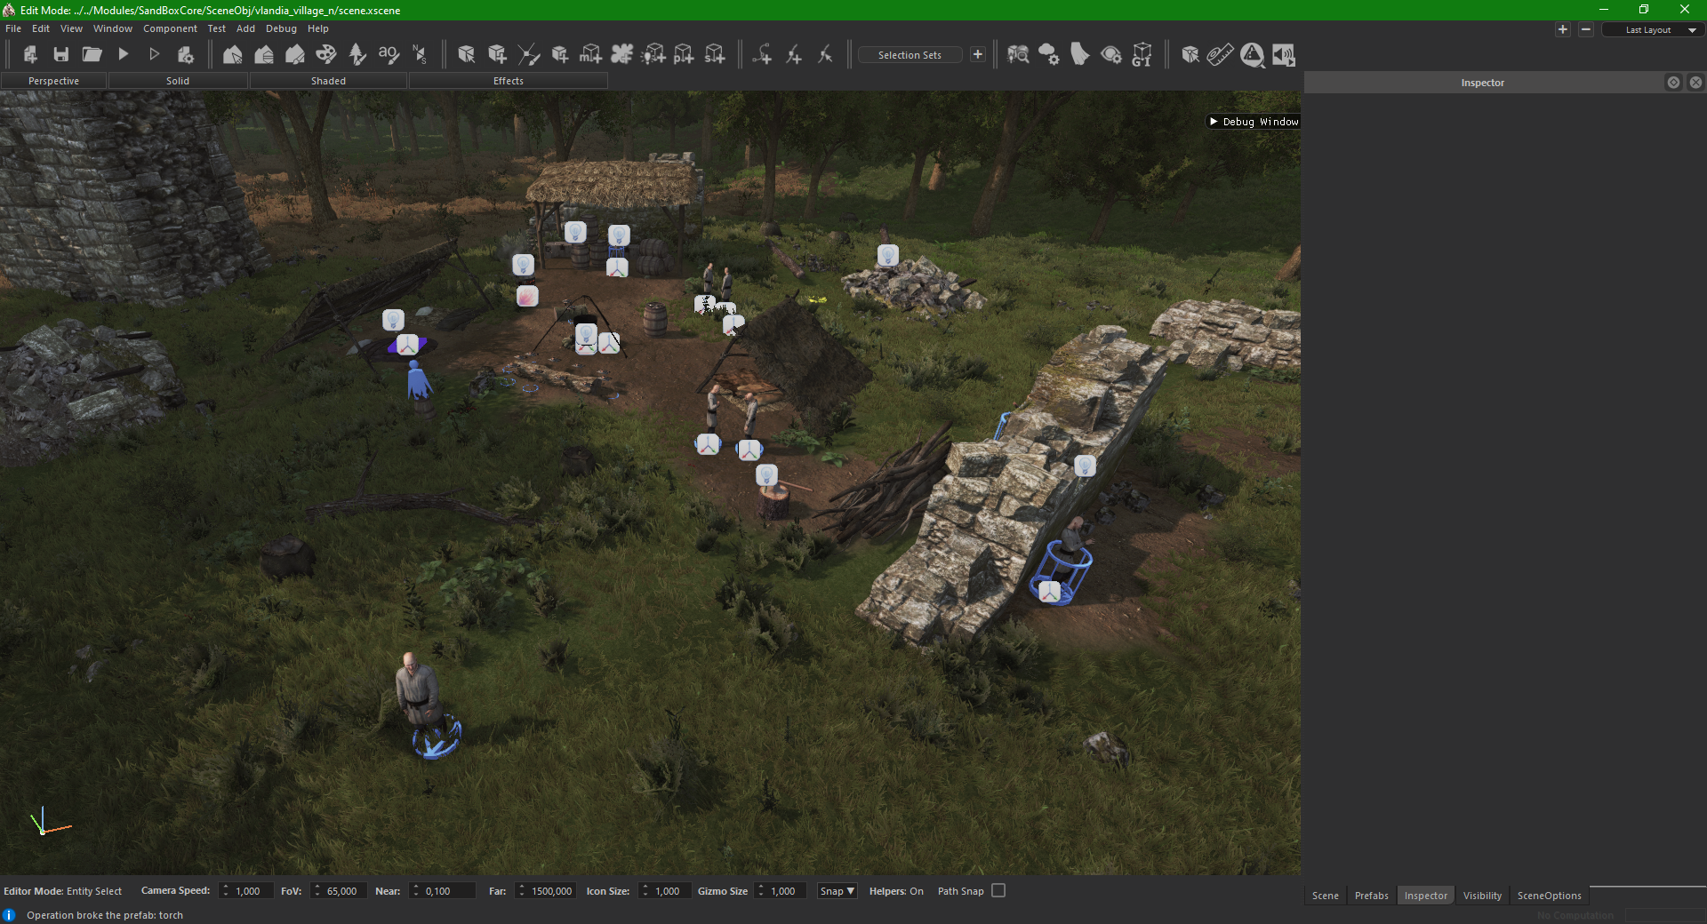Click the add cube entity icon
The height and width of the screenshot is (924, 1707).
497,55
